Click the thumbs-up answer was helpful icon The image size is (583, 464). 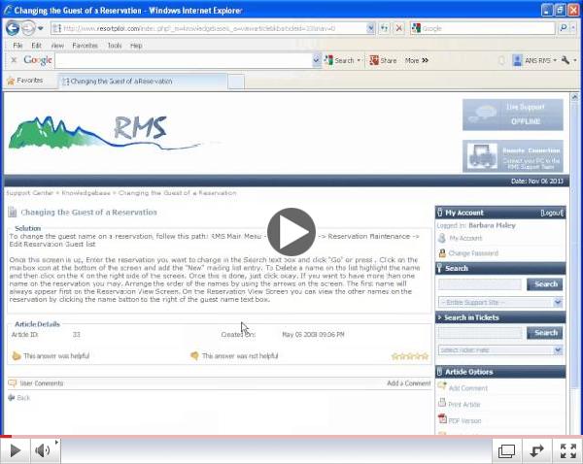click(16, 356)
